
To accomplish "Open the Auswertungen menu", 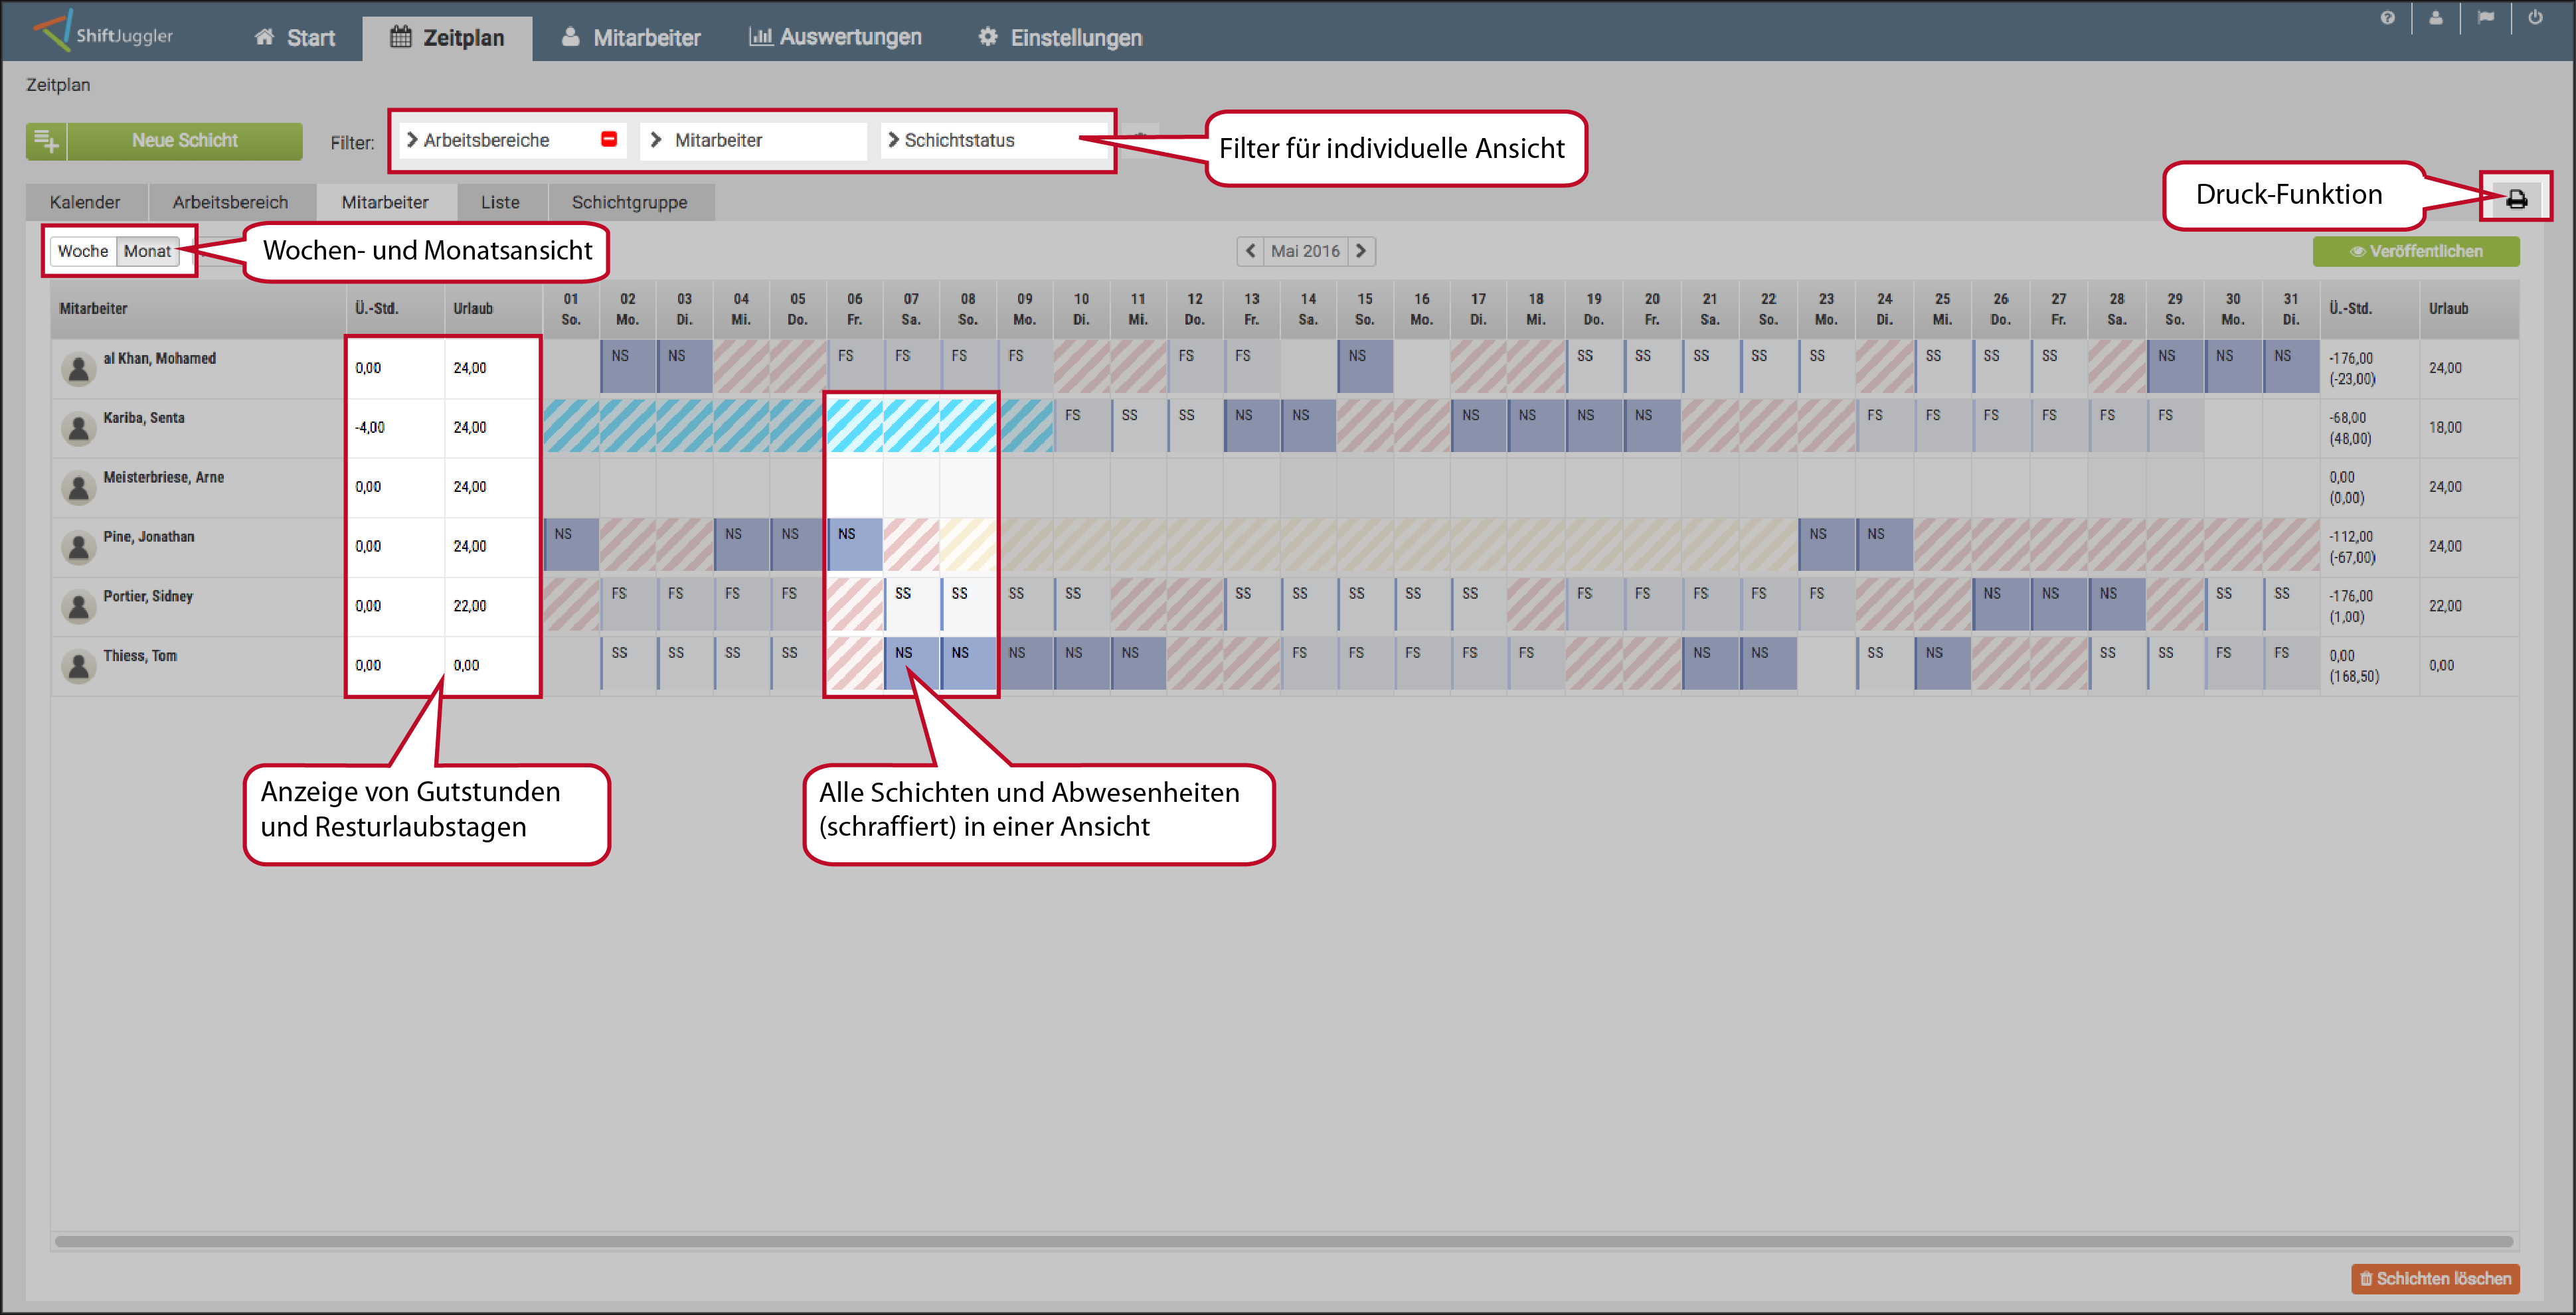I will pyautogui.click(x=835, y=37).
